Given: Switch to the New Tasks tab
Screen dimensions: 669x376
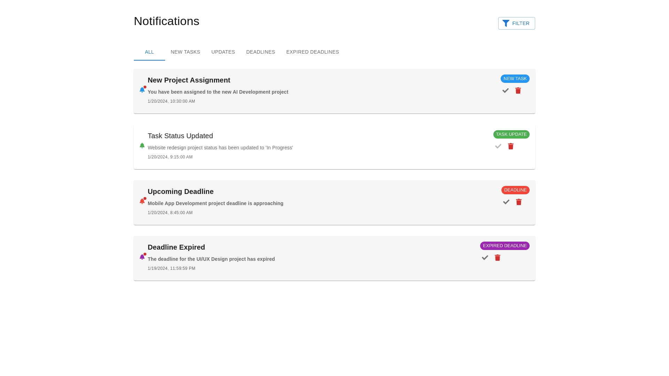Looking at the screenshot, I should 185,52.
